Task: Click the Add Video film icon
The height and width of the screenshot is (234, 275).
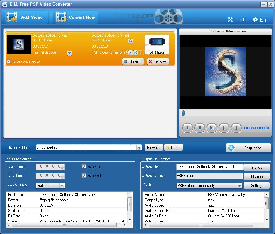Action: pos(12,17)
